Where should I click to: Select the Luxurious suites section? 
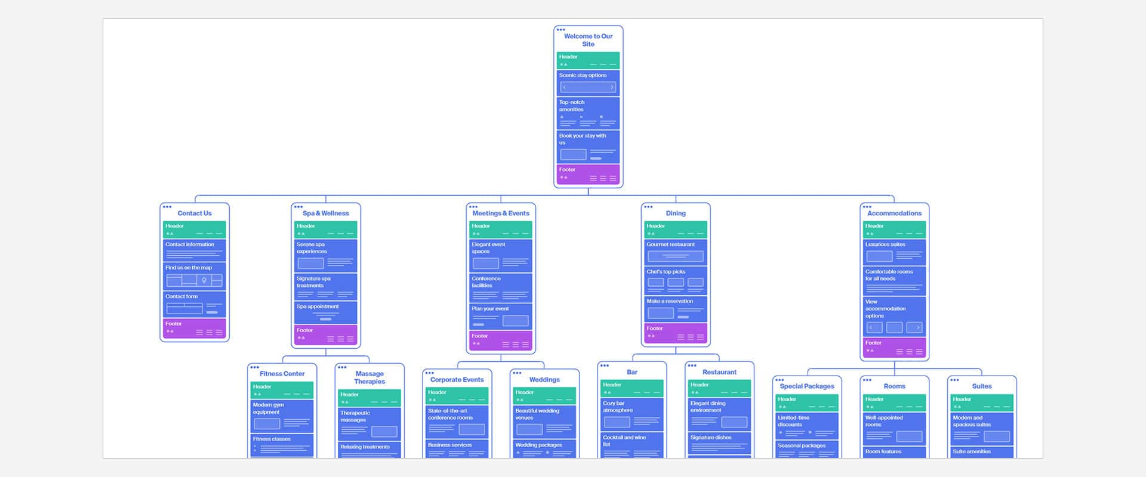(x=894, y=252)
